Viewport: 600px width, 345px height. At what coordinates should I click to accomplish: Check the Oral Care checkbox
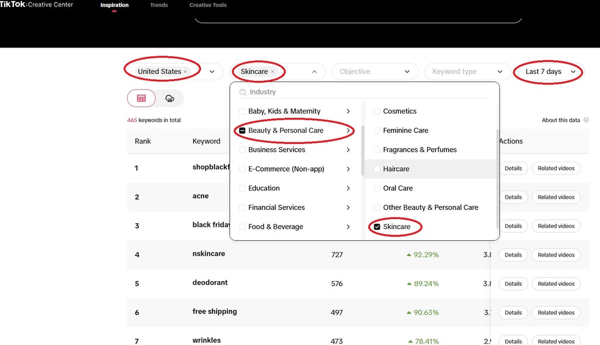pos(377,188)
